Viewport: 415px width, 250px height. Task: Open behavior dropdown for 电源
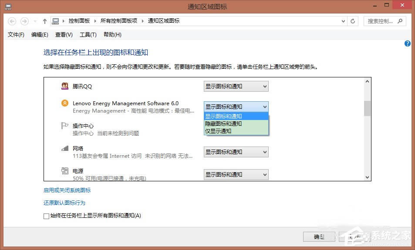[236, 174]
